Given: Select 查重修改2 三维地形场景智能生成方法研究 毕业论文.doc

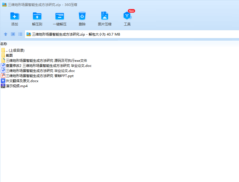Looking at the screenshot, I should coord(49,66).
